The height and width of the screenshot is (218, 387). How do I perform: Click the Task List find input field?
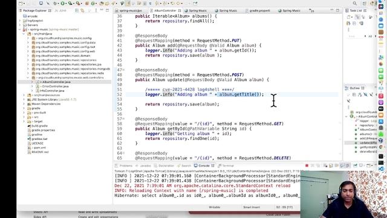click(356, 36)
